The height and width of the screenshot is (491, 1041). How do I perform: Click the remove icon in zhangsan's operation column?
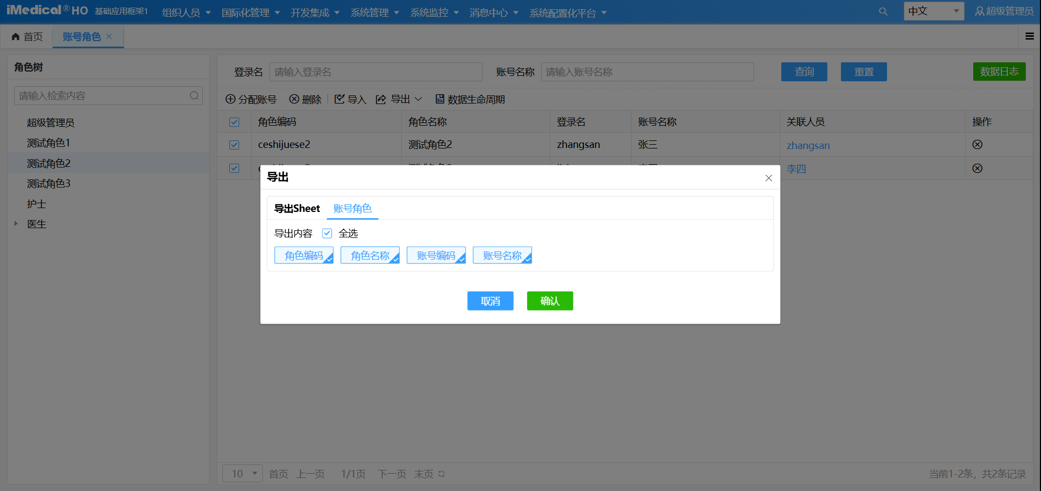(x=978, y=145)
